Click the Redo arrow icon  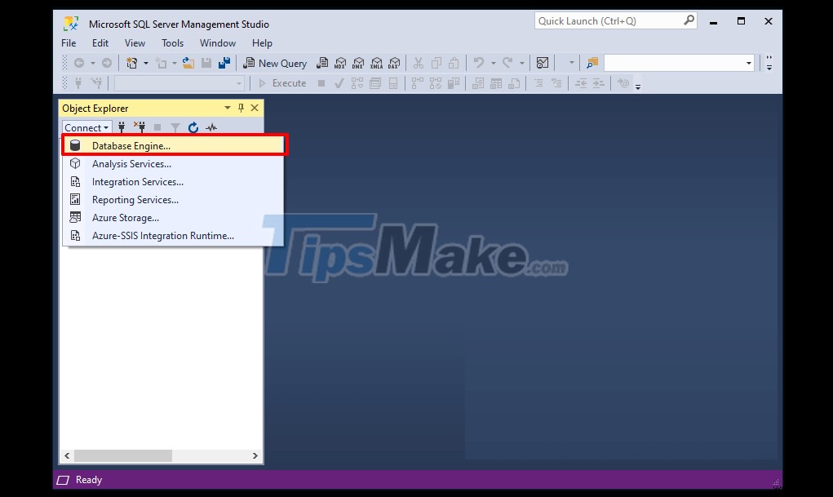pyautogui.click(x=507, y=64)
